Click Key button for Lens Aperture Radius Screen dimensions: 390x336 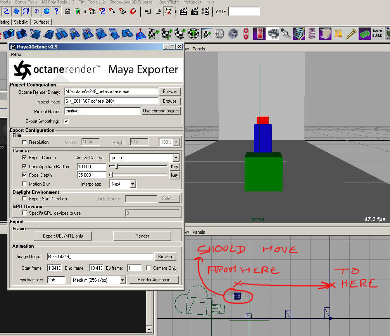point(174,167)
